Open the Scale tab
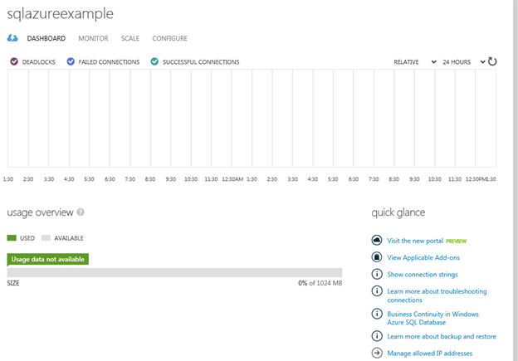The height and width of the screenshot is (361, 518). tap(130, 38)
